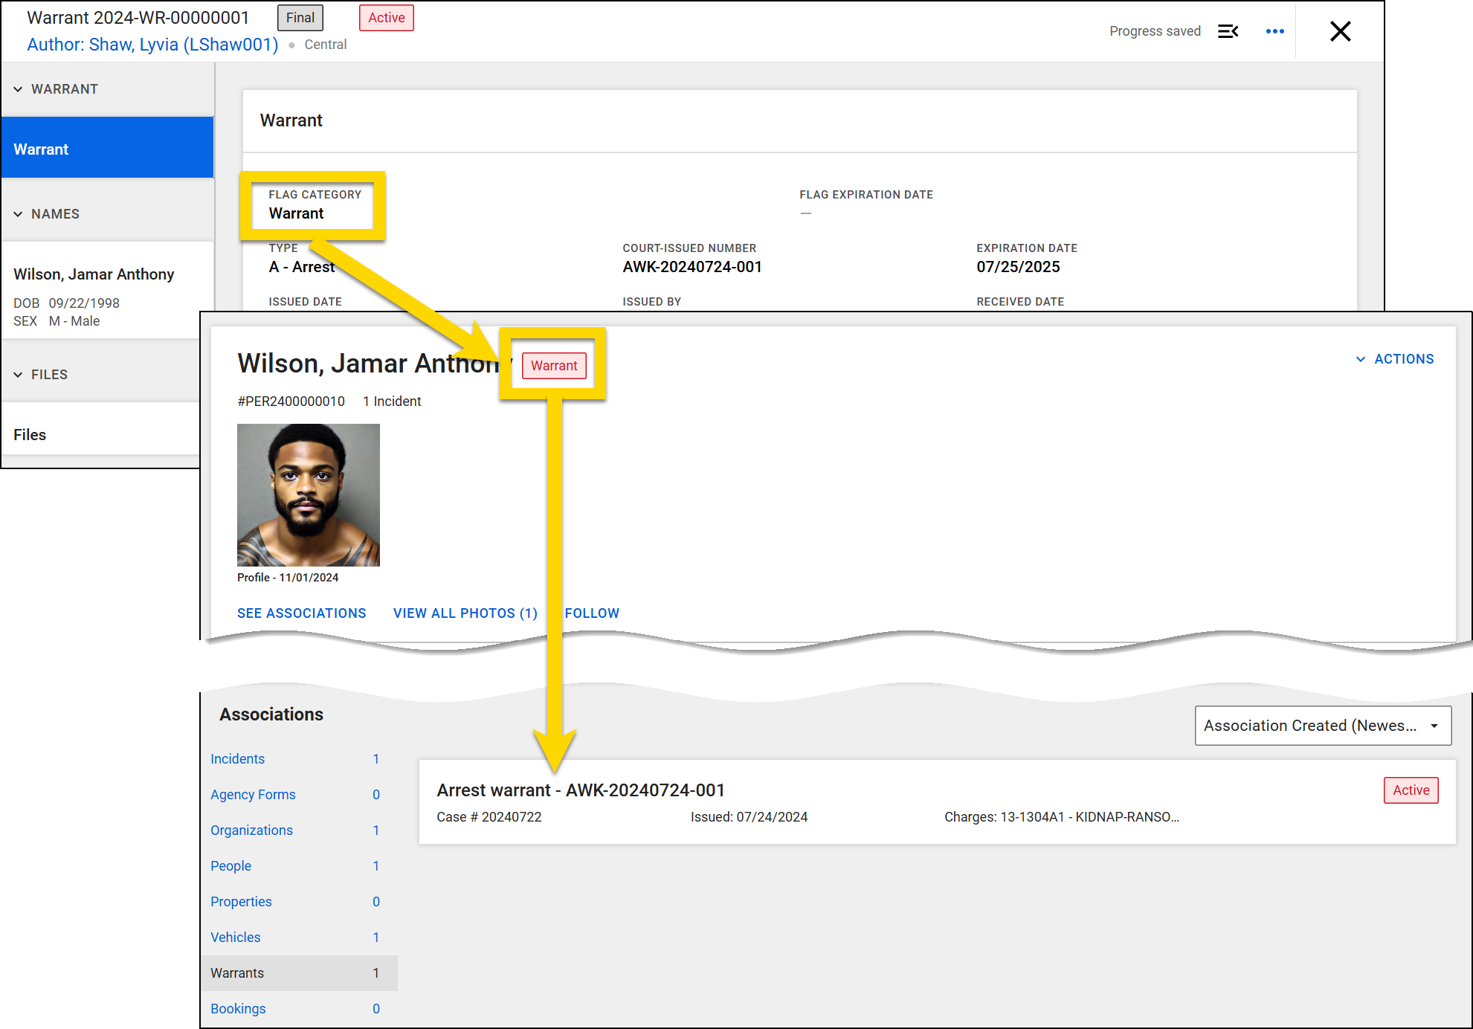View the Warrants association category
The width and height of the screenshot is (1473, 1029).
237,972
